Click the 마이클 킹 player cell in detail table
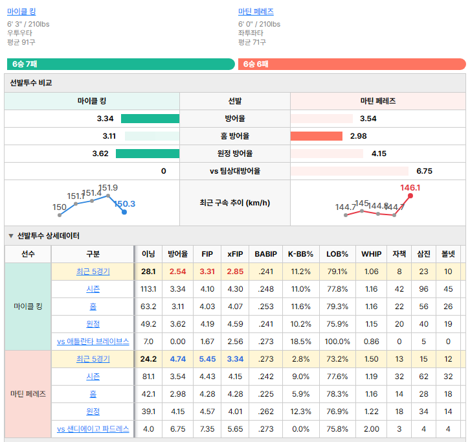 (28, 307)
